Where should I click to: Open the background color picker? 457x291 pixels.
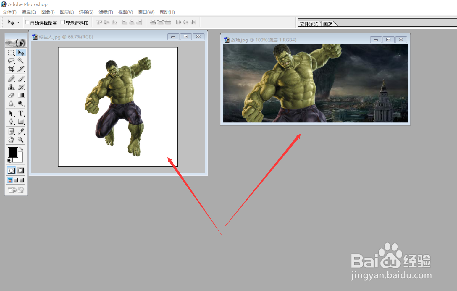click(x=20, y=159)
